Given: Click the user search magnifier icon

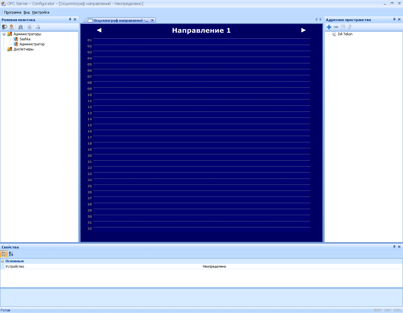Looking at the screenshot, I should coord(4,27).
